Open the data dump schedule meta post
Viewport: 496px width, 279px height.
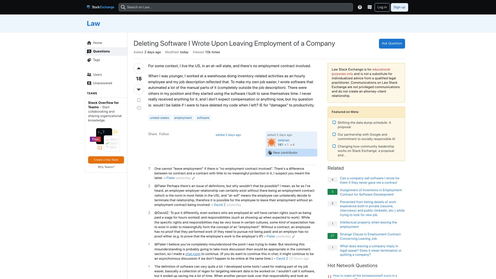point(364,125)
